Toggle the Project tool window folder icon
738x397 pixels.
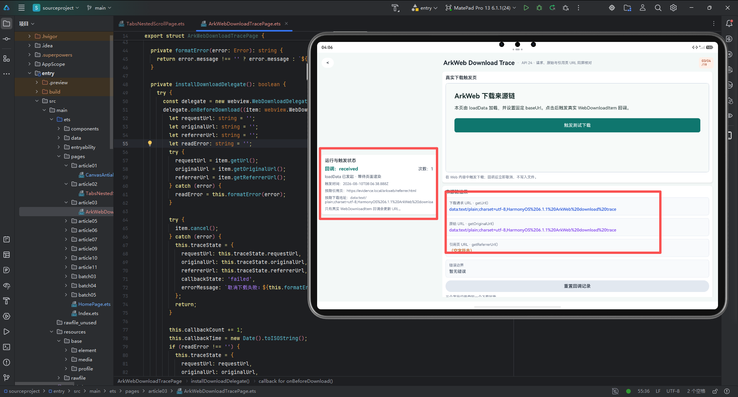[x=7, y=23]
